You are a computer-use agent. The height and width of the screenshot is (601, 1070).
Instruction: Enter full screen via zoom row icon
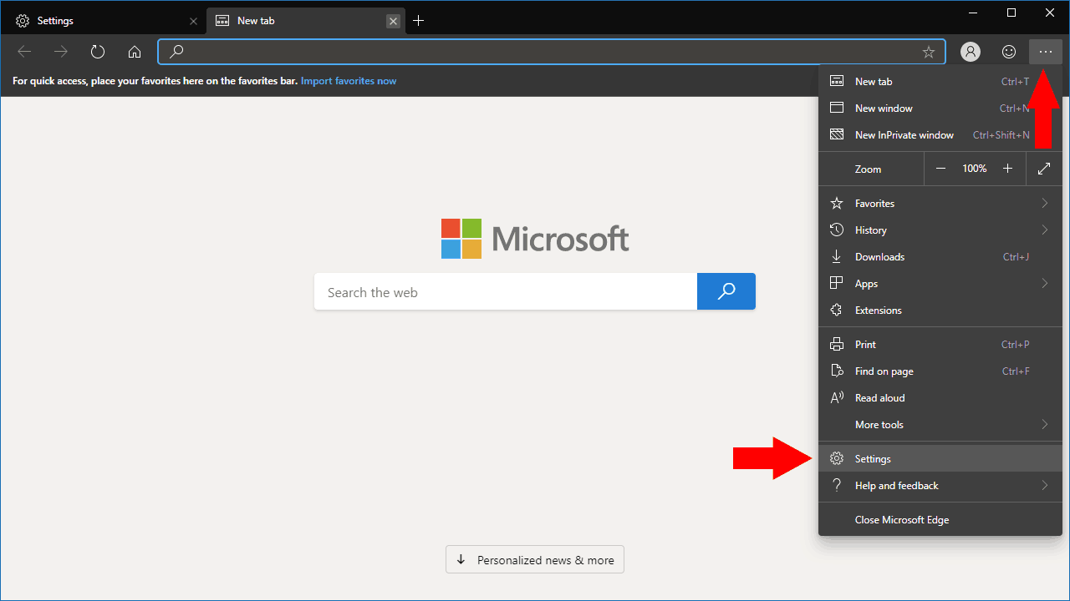coord(1044,169)
